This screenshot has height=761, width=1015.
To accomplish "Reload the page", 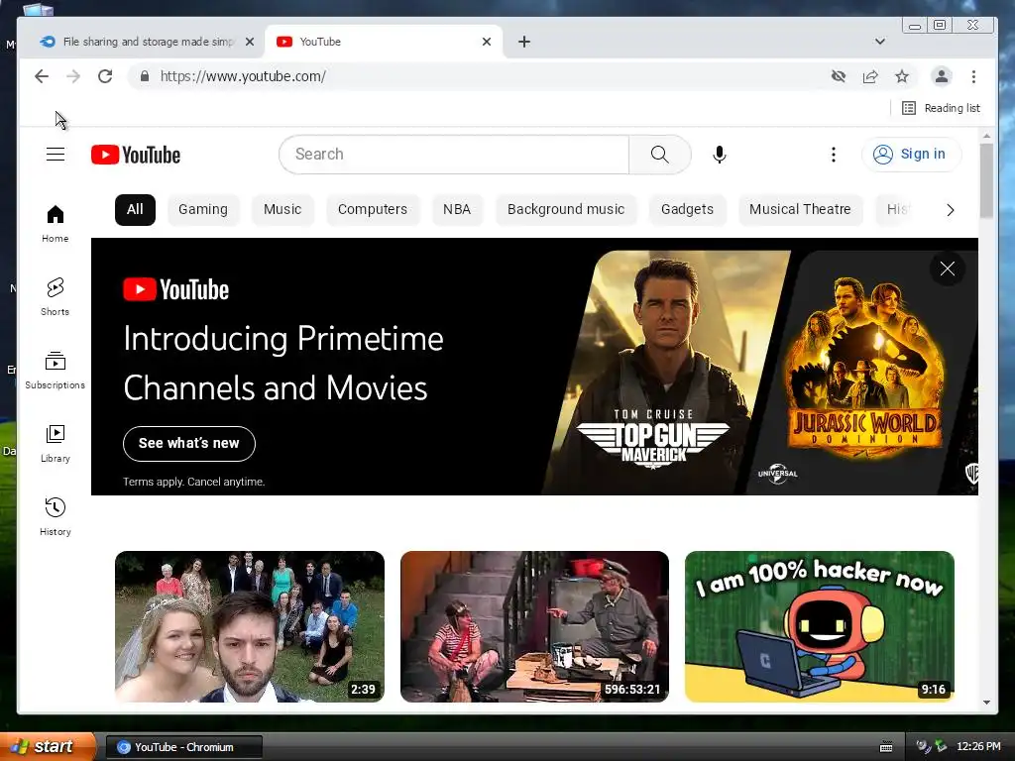I will (x=105, y=76).
